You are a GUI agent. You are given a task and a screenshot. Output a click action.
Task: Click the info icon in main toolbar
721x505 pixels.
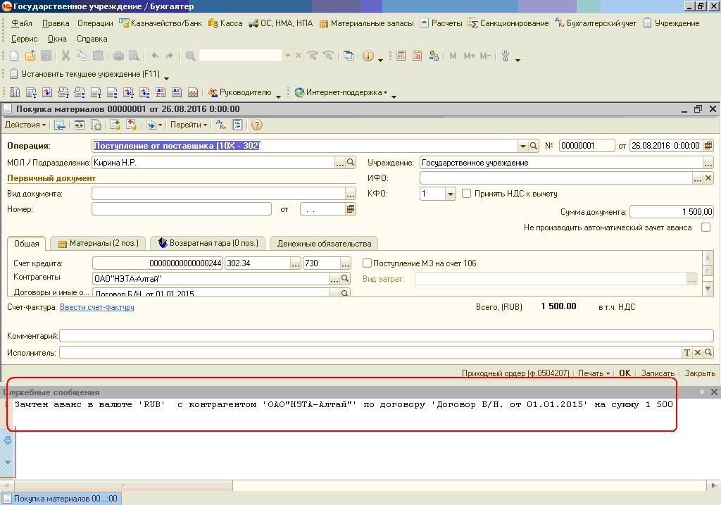(368, 56)
